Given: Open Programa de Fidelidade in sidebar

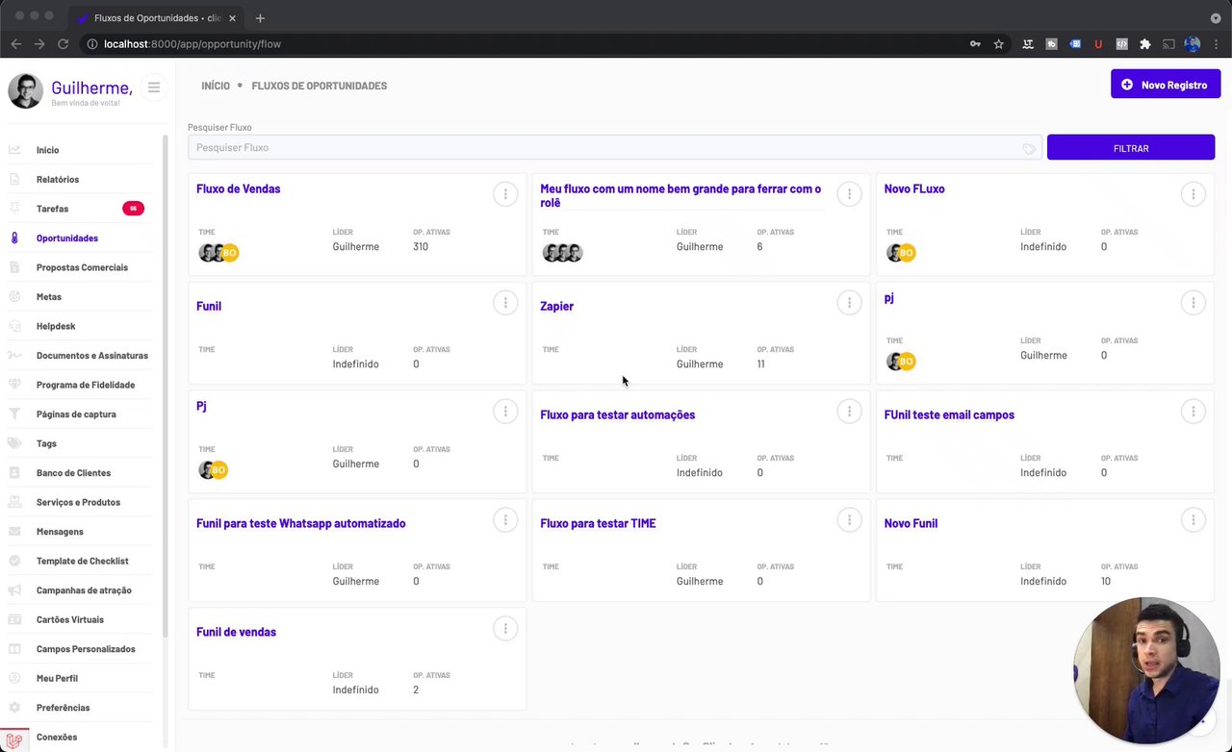Looking at the screenshot, I should [x=86, y=385].
